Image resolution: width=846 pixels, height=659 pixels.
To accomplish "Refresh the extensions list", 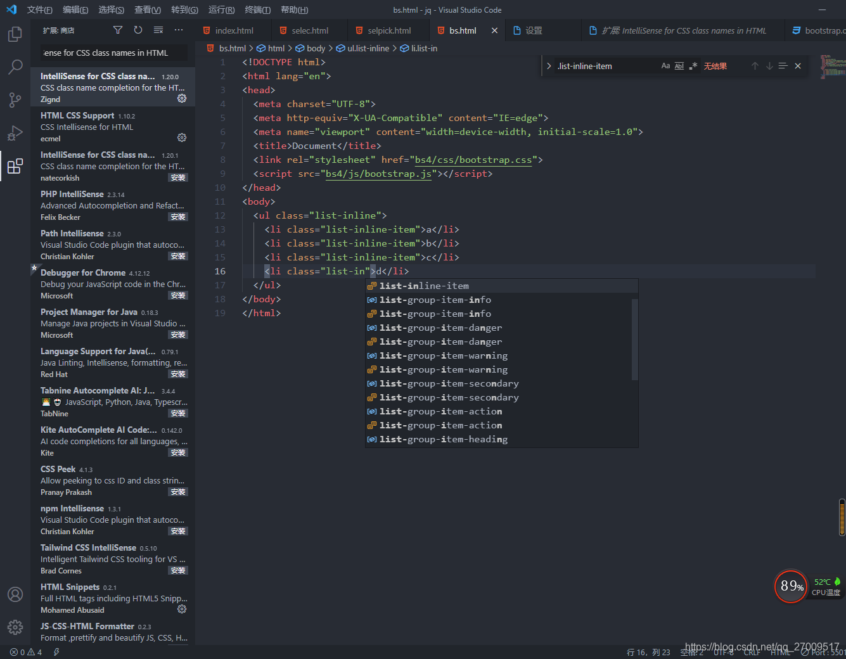I will 138,30.
